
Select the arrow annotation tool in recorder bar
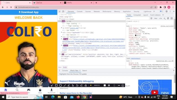tap(52, 85)
